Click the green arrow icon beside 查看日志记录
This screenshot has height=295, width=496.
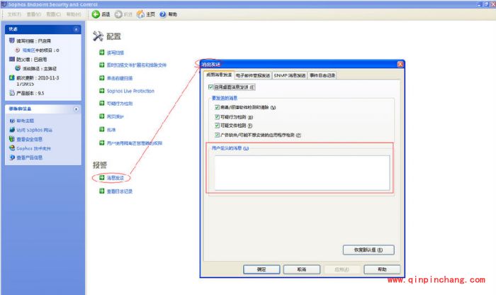point(102,191)
